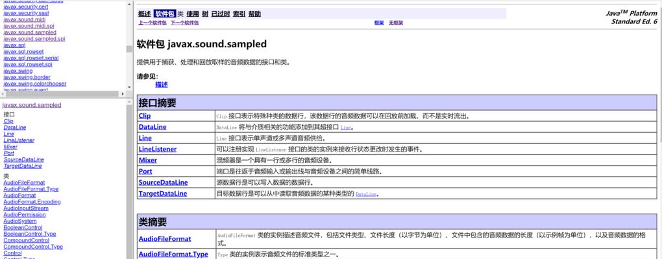Open SourceDataLine in the left 接口 list
Screen dimensions: 662x259
click(23, 159)
